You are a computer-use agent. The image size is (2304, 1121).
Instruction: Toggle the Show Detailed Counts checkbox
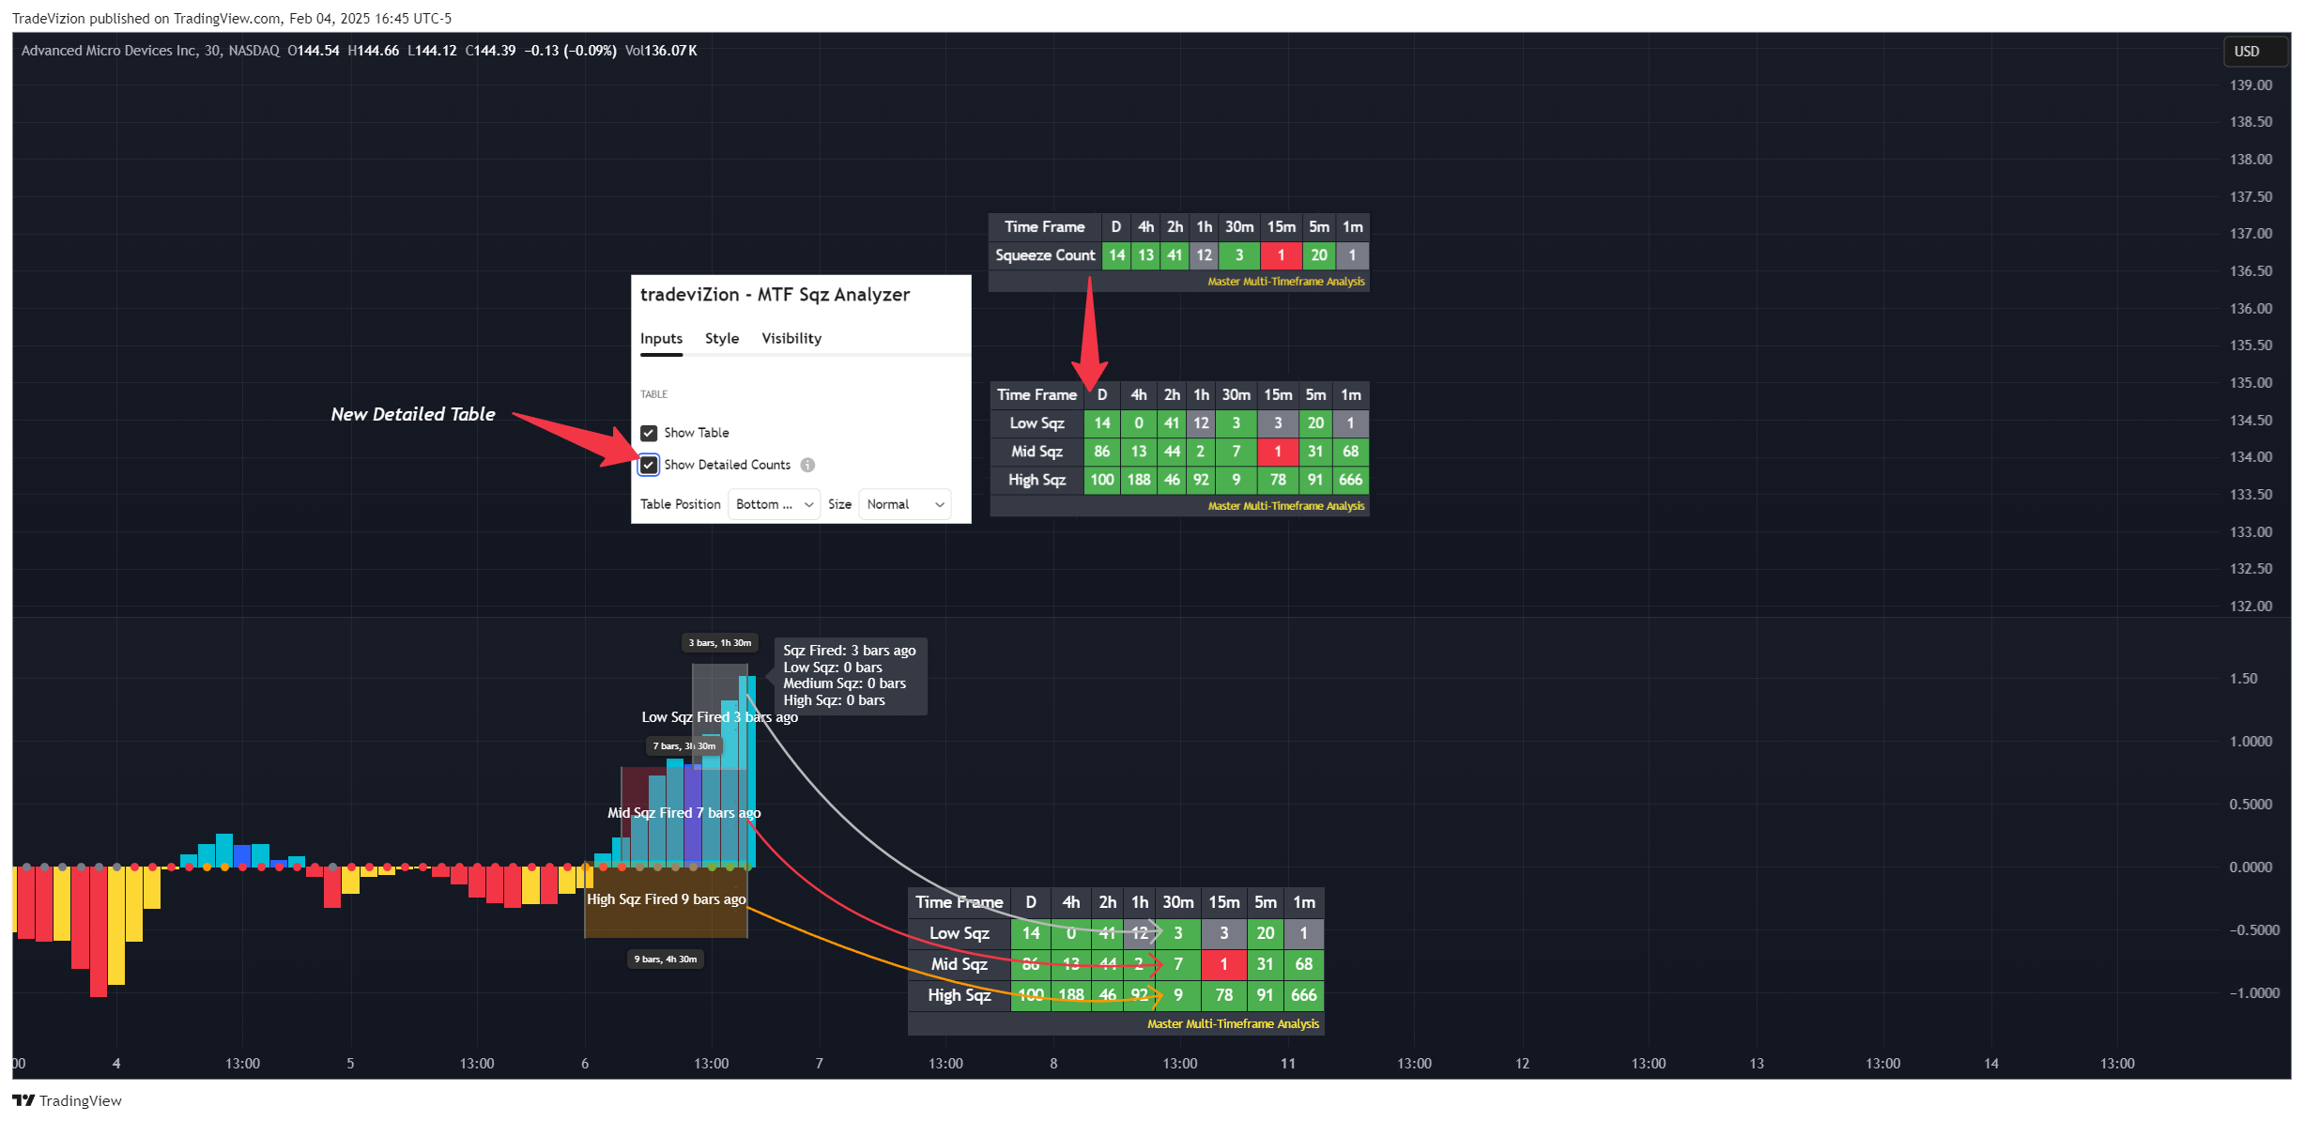649,465
